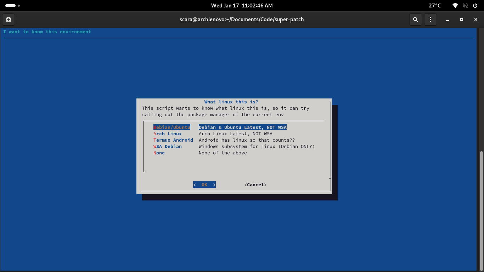Select the Debian/Ubuntu option
Viewport: 484px width, 272px height.
172,127
